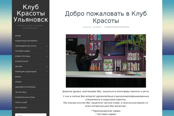The height and width of the screenshot is (116, 174).
Task: Open the Акции menu item
Action: pyautogui.click(x=31, y=36)
